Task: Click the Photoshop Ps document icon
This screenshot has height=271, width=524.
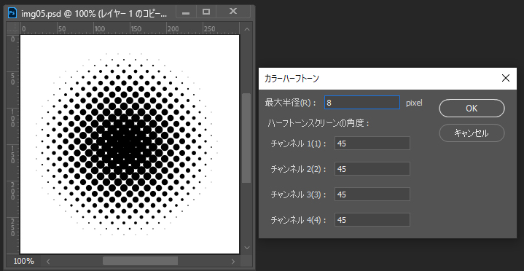Action: 12,13
